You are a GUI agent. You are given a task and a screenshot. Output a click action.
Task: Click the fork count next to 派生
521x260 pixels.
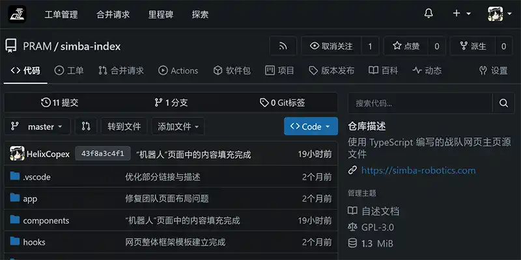[x=503, y=45]
